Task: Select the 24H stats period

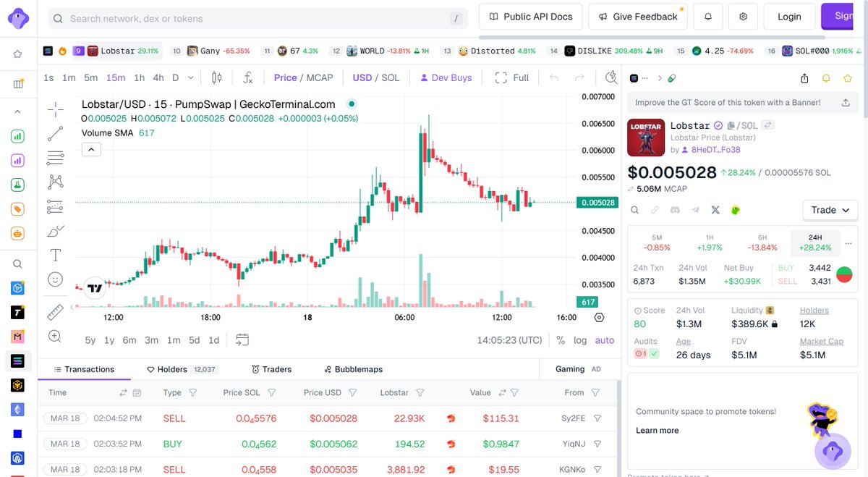Action: (x=815, y=242)
